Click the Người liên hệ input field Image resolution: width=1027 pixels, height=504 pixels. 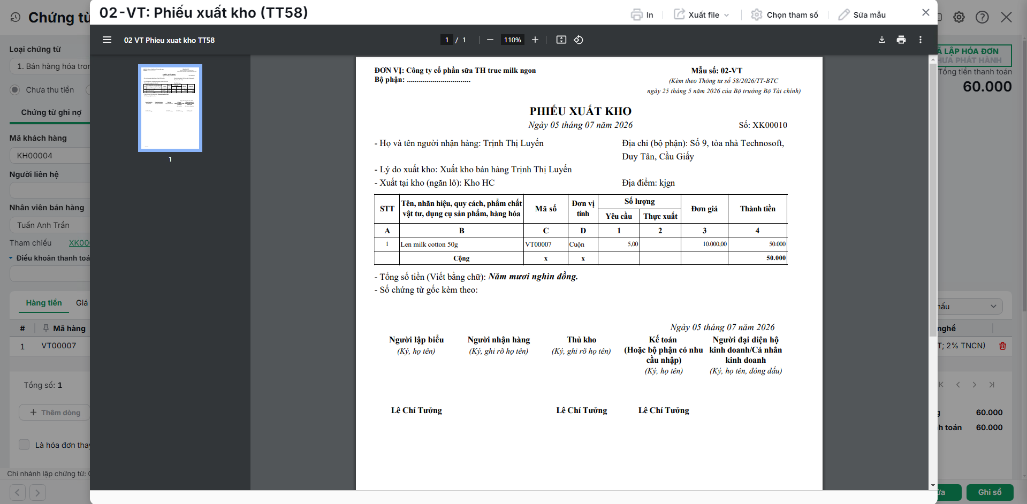[50, 190]
